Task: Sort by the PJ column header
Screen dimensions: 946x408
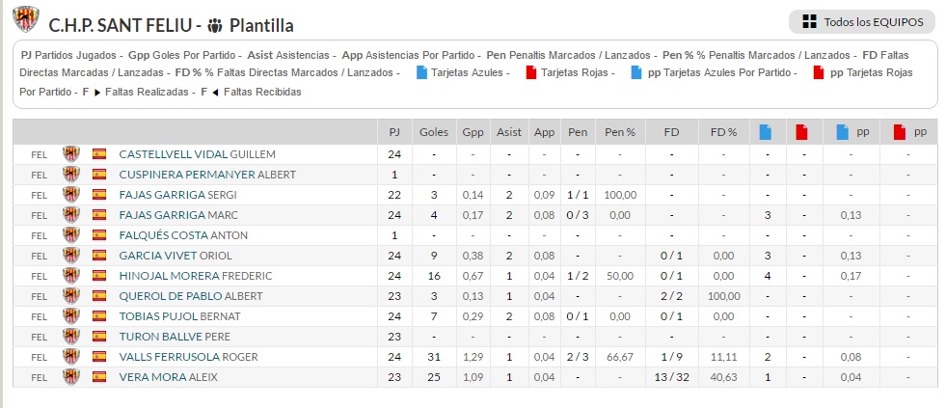Action: pos(394,132)
